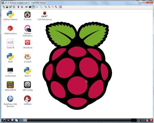
Task: Refresh the remote screen
Action: [22, 7]
